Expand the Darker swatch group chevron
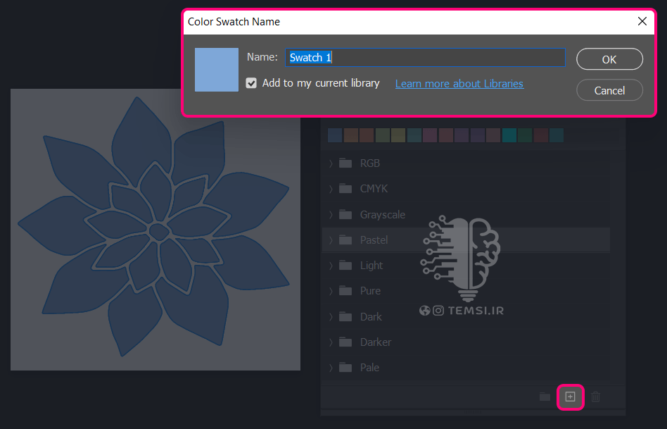Screen dimensions: 667x429 click(331, 342)
